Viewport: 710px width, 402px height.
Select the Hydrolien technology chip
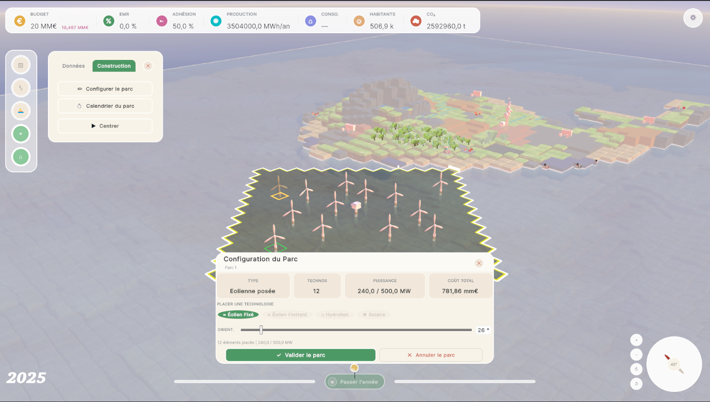point(335,315)
